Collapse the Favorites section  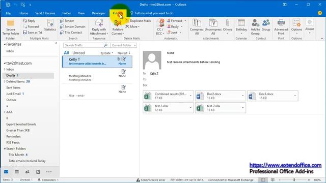[5, 44]
